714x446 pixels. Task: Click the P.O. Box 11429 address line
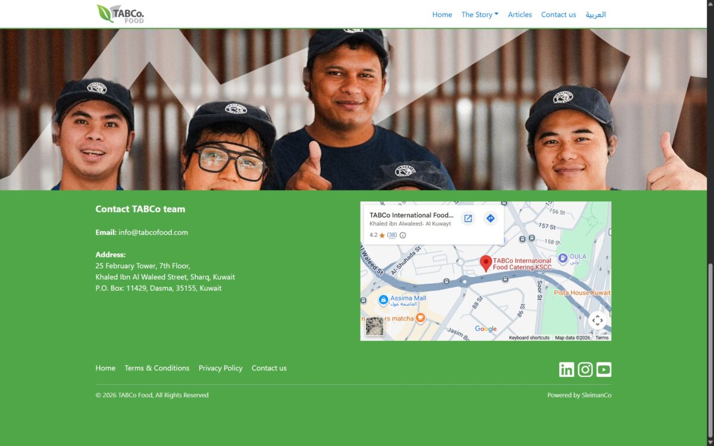pyautogui.click(x=158, y=288)
